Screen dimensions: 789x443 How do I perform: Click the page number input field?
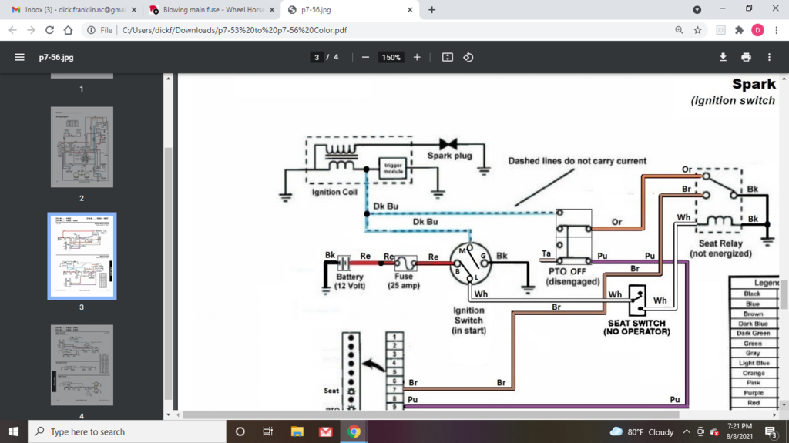coord(317,58)
